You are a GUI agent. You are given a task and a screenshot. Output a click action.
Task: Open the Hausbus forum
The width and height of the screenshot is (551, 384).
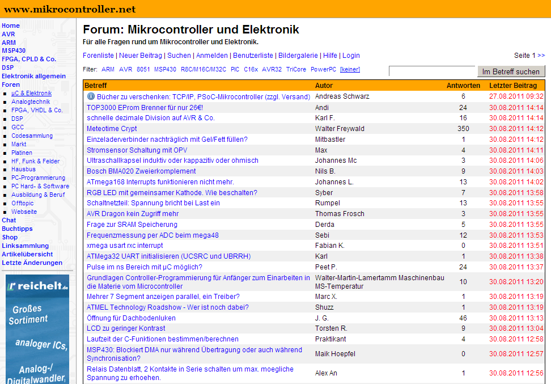click(x=23, y=169)
